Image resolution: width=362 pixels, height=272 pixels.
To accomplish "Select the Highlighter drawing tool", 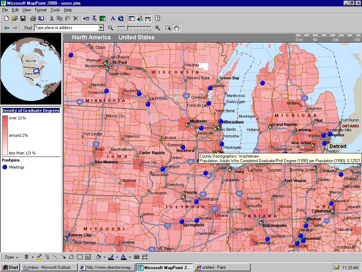I will click(39, 257).
